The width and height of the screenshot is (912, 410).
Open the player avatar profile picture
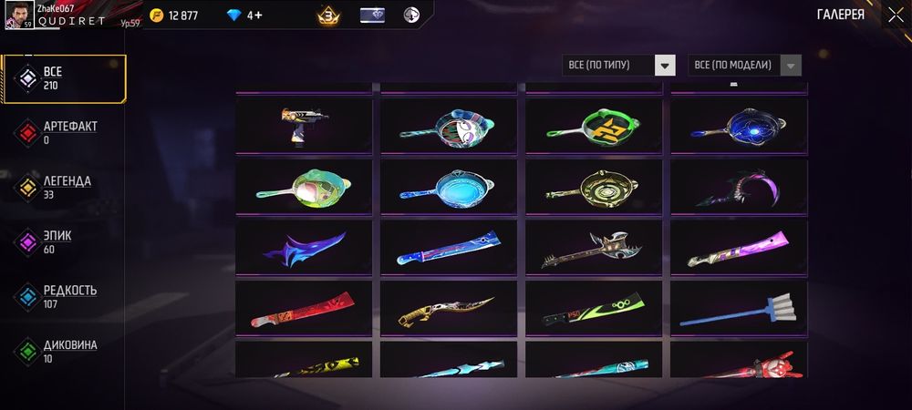(x=19, y=15)
